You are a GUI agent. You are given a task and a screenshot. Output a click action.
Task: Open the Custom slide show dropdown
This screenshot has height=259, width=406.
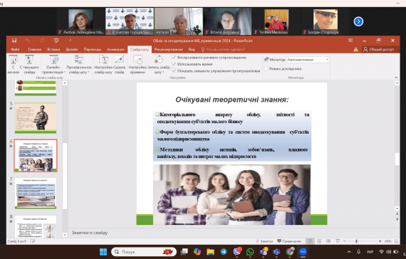pyautogui.click(x=79, y=65)
